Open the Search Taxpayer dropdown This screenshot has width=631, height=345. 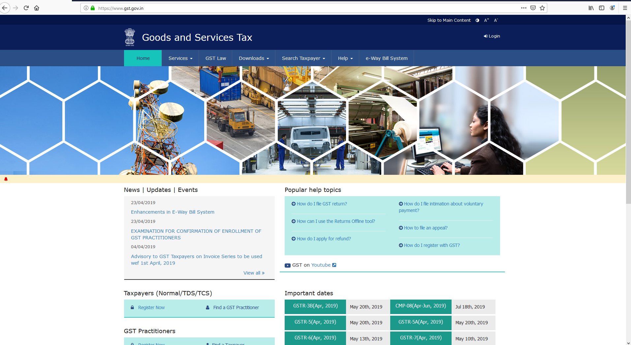coord(303,58)
